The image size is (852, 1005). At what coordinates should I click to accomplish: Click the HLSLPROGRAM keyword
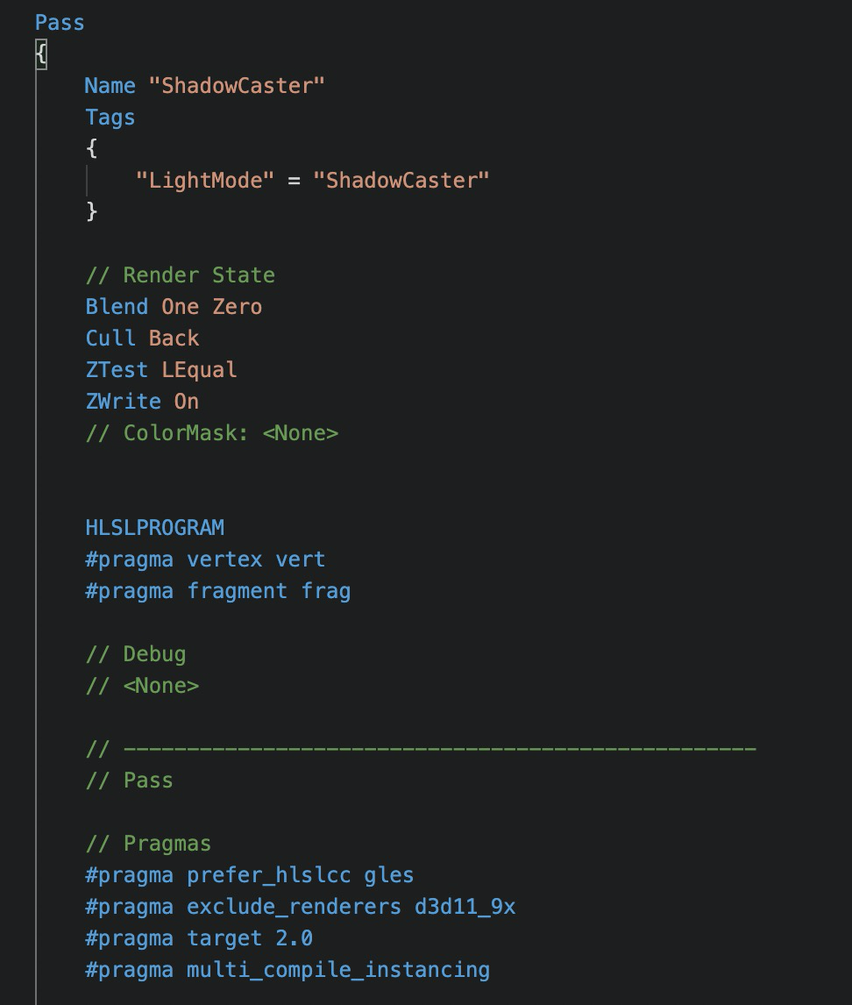click(154, 528)
